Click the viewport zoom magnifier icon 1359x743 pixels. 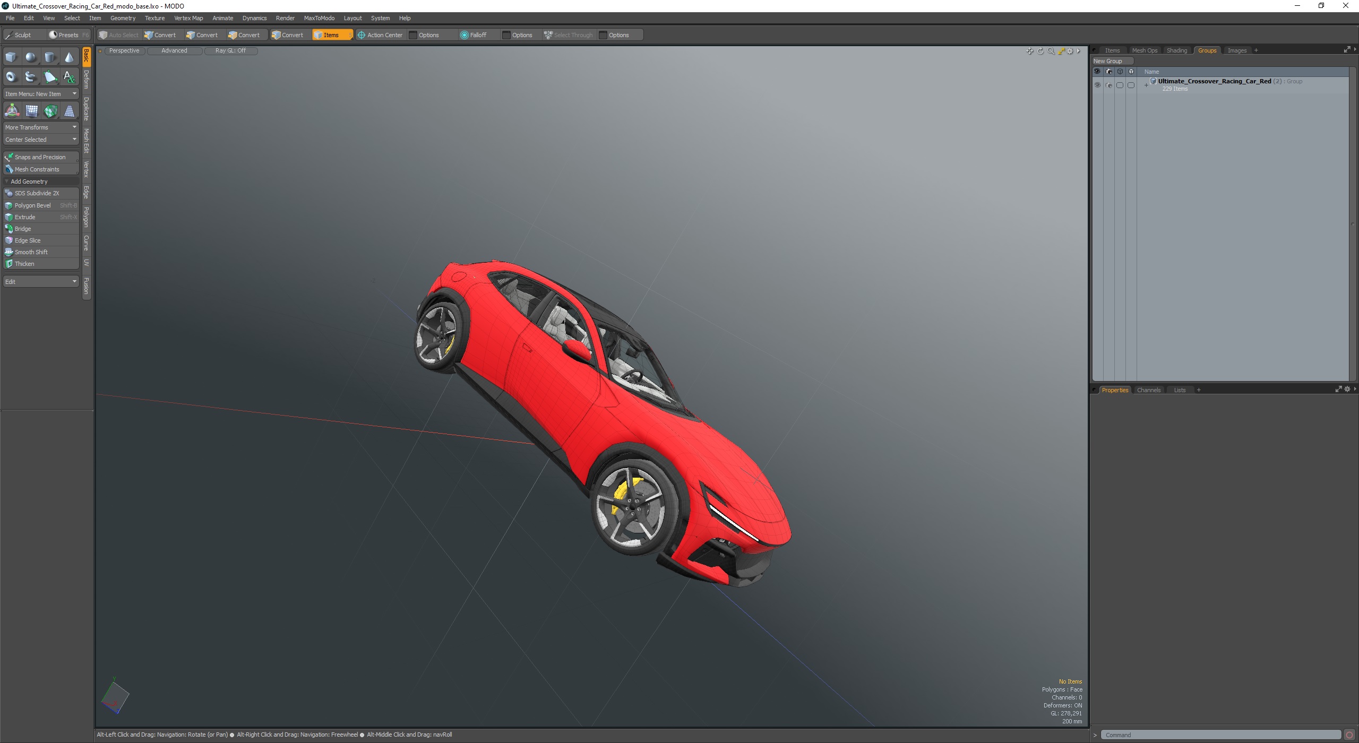(1051, 51)
